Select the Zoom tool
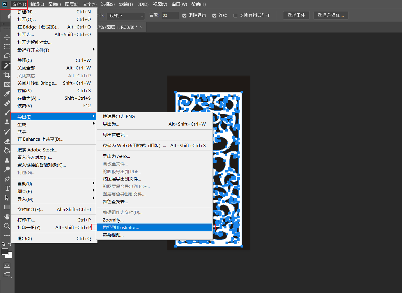Image resolution: width=402 pixels, height=293 pixels. tap(7, 226)
